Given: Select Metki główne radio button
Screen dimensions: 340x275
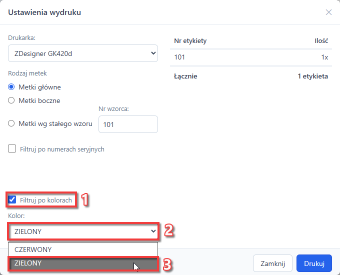Looking at the screenshot, I should pyautogui.click(x=11, y=87).
